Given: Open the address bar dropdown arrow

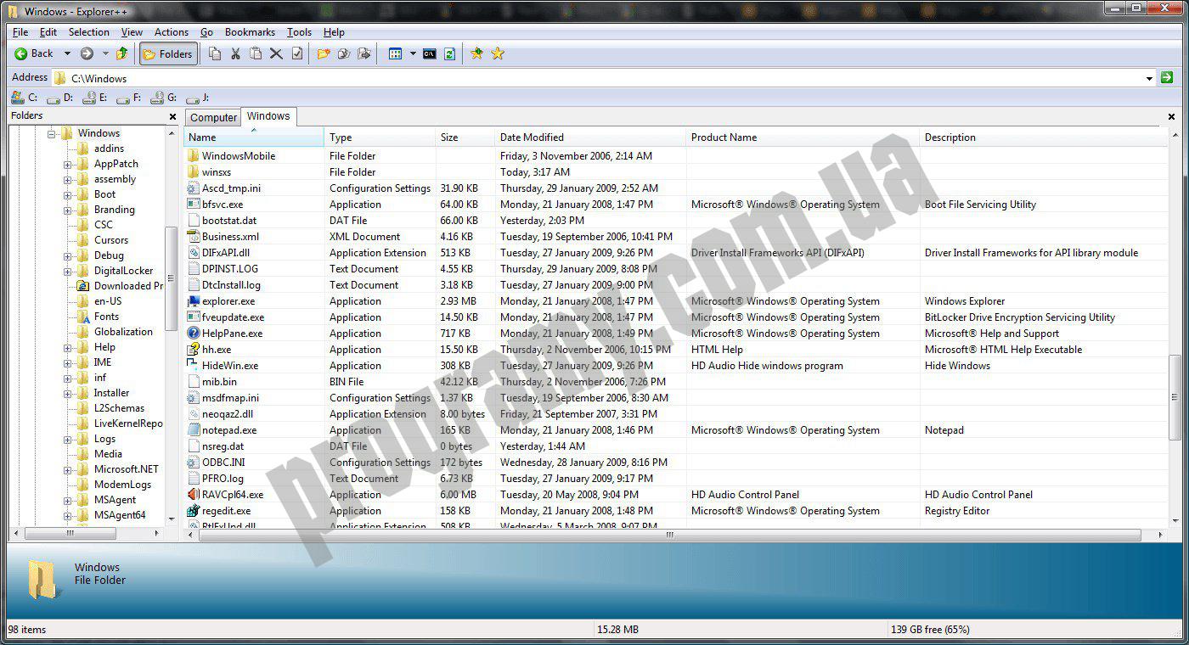Looking at the screenshot, I should coord(1149,78).
